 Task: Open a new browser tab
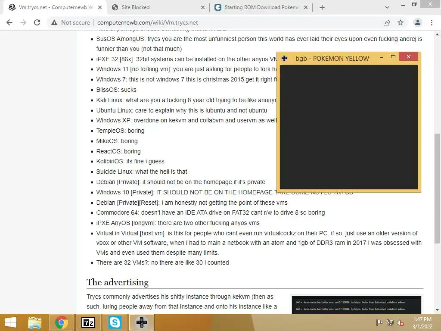coord(322,7)
